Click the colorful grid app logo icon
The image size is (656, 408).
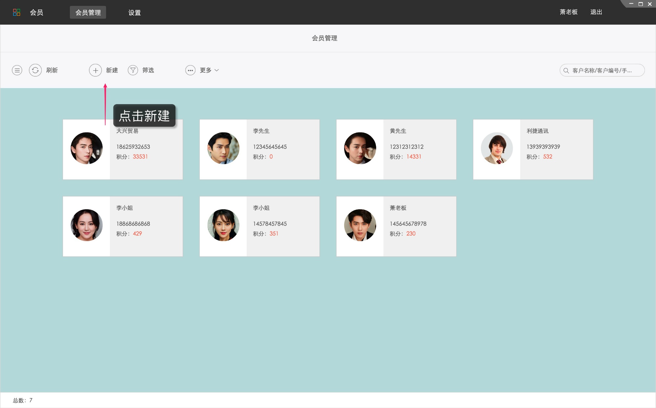[16, 12]
